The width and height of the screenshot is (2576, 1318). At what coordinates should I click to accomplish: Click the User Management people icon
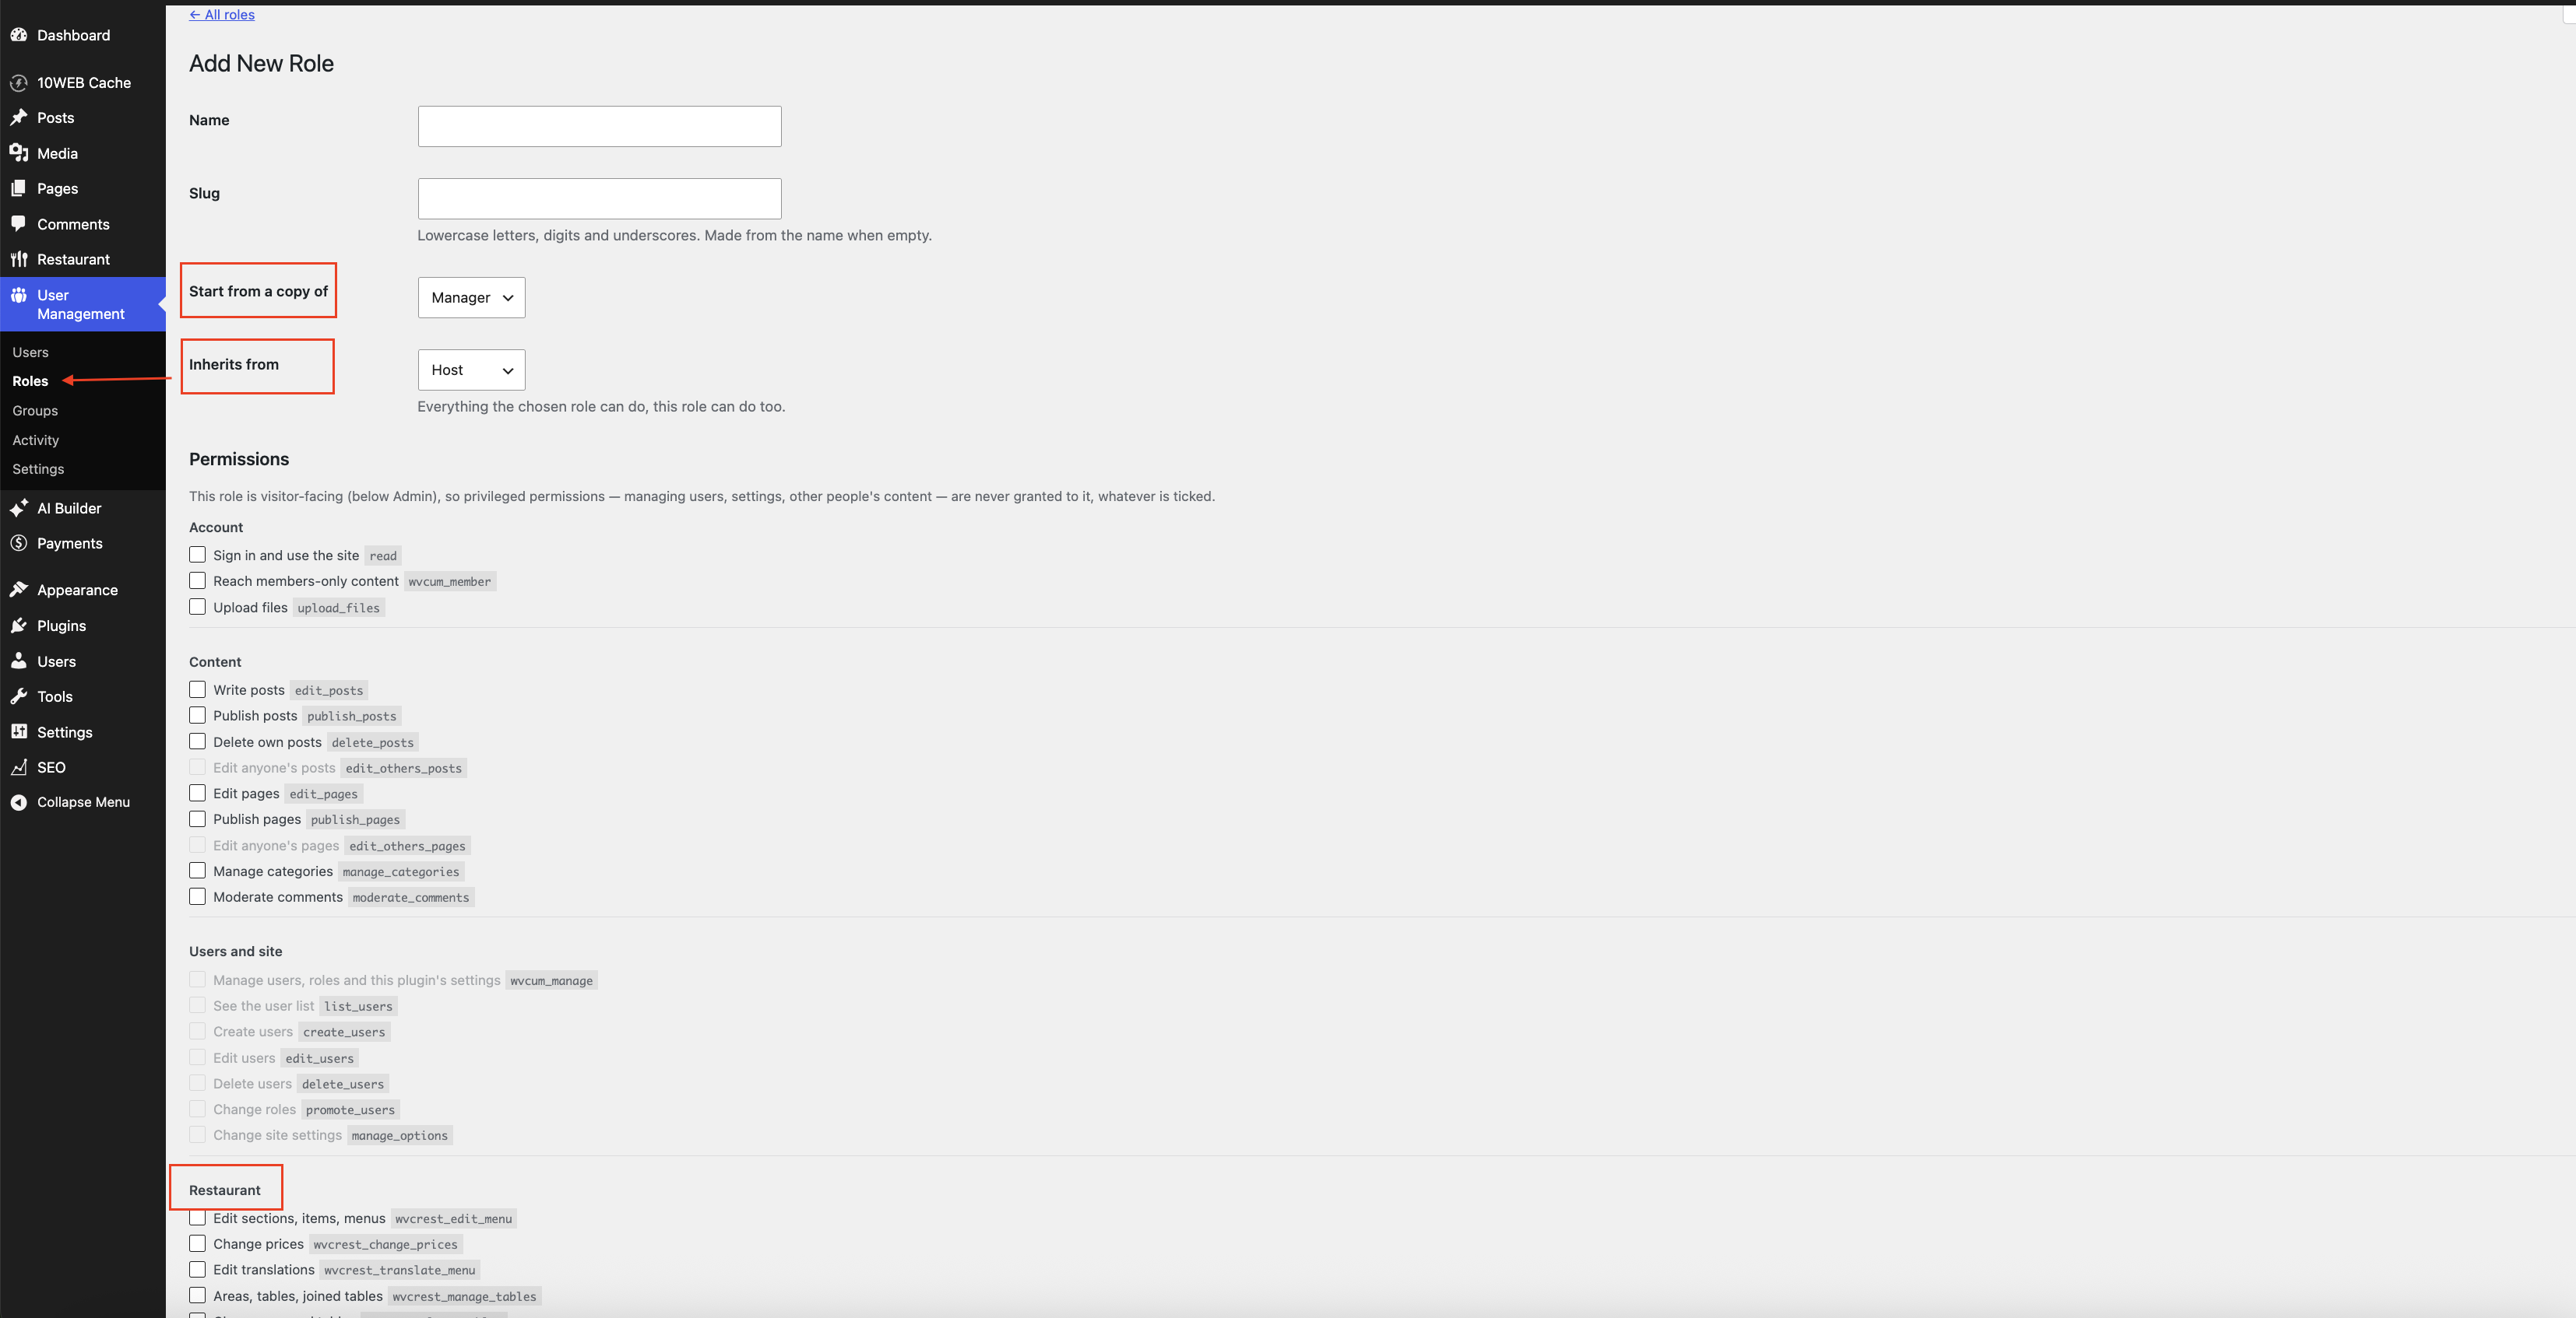[18, 295]
